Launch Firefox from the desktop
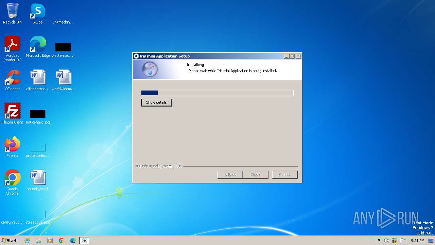 (x=12, y=147)
